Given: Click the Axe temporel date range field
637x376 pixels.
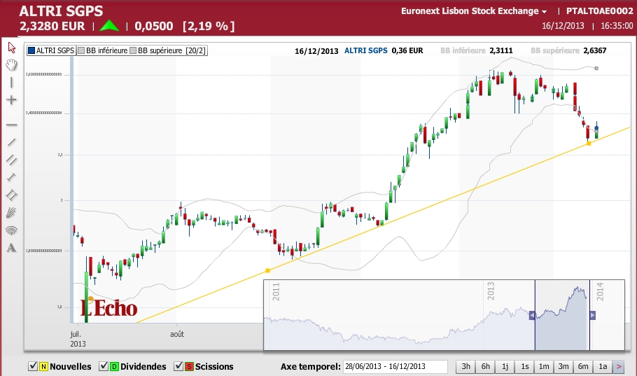Looking at the screenshot, I should (x=395, y=366).
